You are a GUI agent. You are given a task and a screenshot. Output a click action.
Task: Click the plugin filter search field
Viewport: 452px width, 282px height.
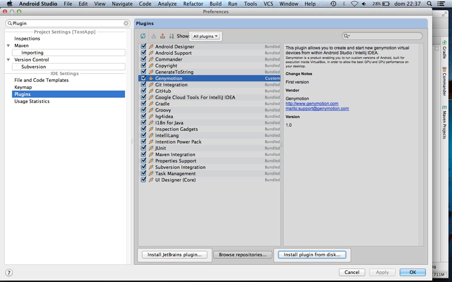click(382, 36)
